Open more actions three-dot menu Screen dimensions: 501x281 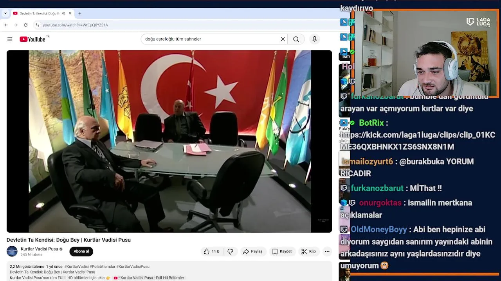[327, 251]
